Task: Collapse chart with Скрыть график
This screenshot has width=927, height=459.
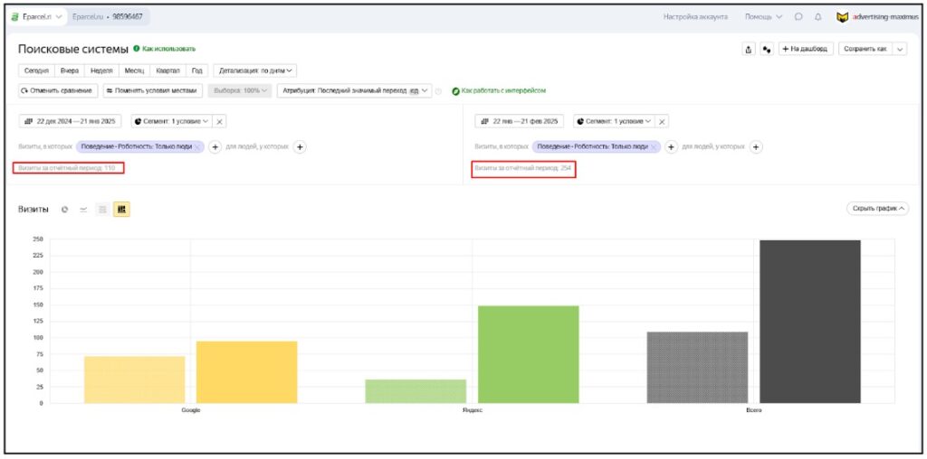Action: pyautogui.click(x=877, y=208)
